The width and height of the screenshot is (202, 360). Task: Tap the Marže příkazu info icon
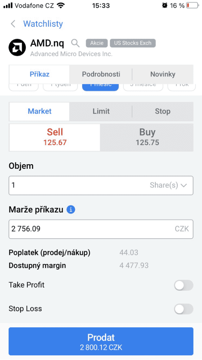click(x=71, y=210)
